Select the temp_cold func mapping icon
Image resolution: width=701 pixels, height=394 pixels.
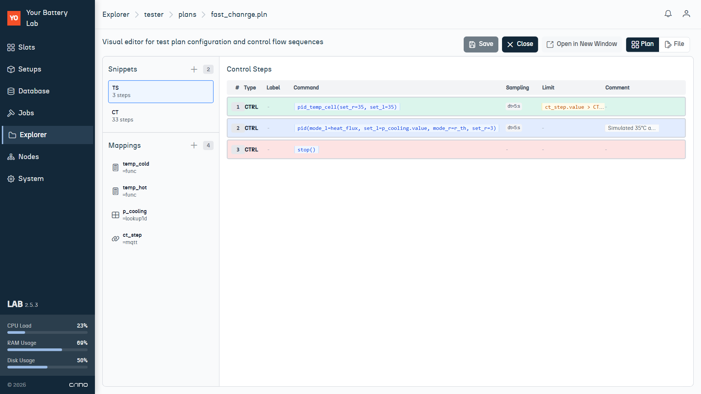tap(115, 167)
